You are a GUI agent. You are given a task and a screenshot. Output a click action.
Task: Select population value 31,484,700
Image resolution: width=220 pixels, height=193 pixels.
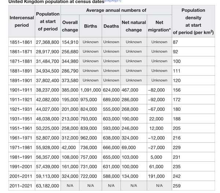click(47, 61)
